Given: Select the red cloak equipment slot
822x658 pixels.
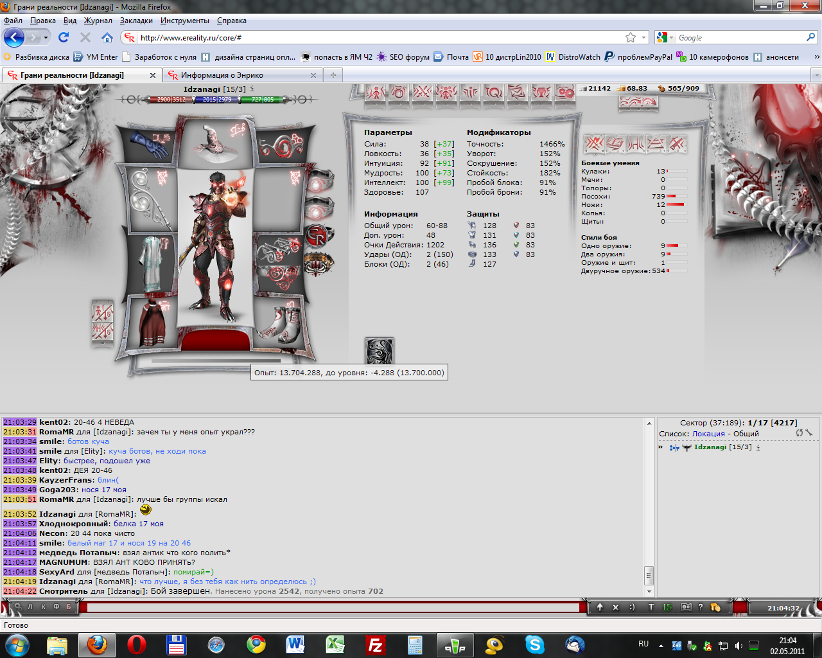Looking at the screenshot, I should 152,323.
